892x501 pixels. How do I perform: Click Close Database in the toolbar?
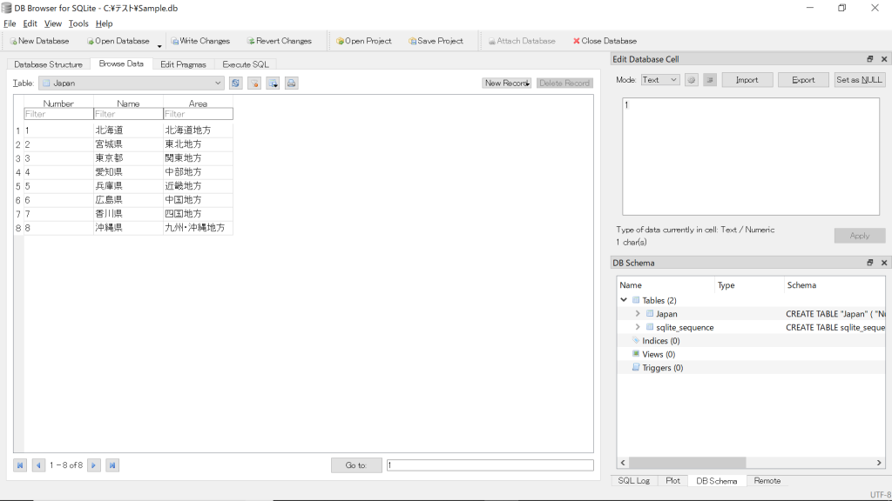pyautogui.click(x=605, y=41)
